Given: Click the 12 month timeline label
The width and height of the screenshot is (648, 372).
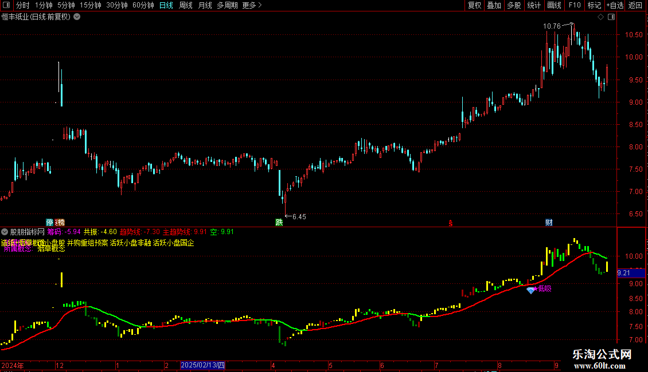Looking at the screenshot, I should click(x=60, y=365).
